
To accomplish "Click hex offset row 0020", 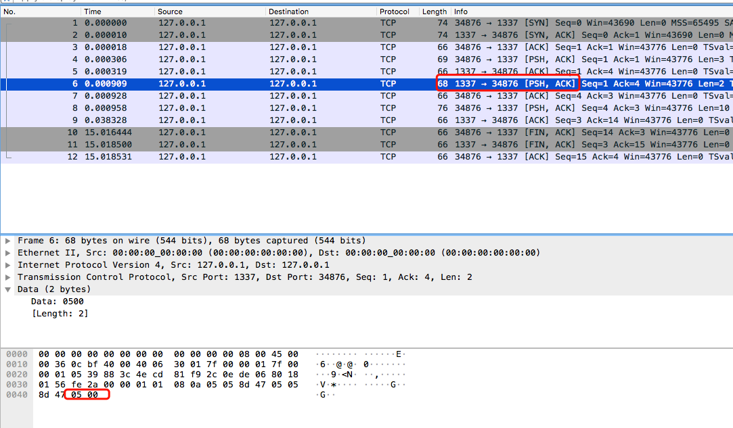I will (17, 375).
